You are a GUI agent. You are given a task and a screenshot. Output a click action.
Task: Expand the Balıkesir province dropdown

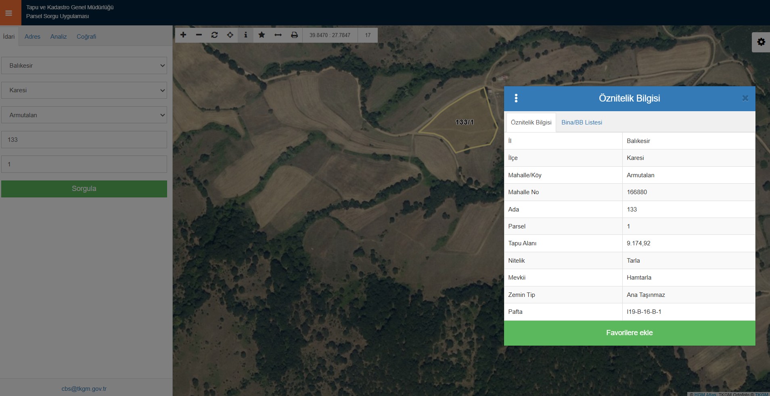tap(84, 66)
